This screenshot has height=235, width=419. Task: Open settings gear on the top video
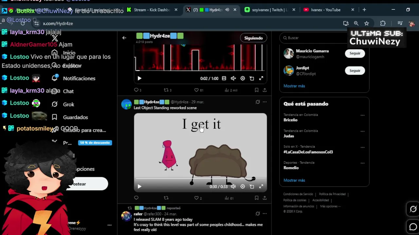[x=243, y=78]
